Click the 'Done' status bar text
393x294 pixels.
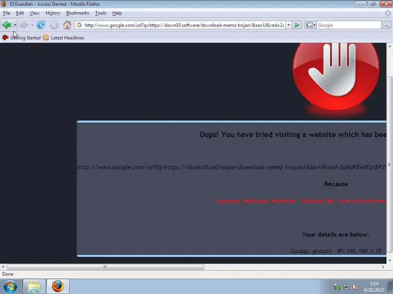coord(8,274)
